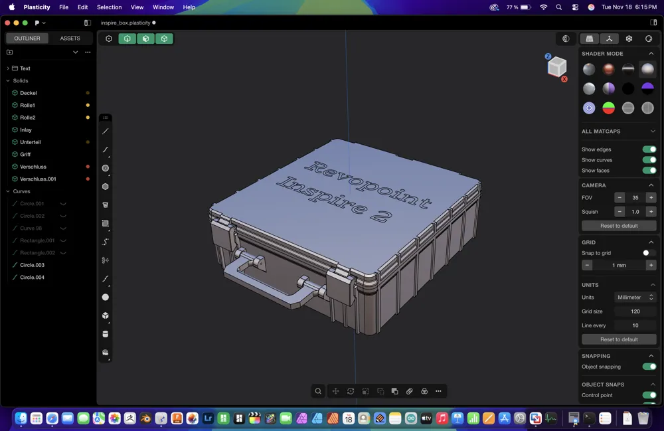Select the Rectangle tool in the toolbar
Image resolution: width=664 pixels, height=431 pixels.
tap(106, 223)
